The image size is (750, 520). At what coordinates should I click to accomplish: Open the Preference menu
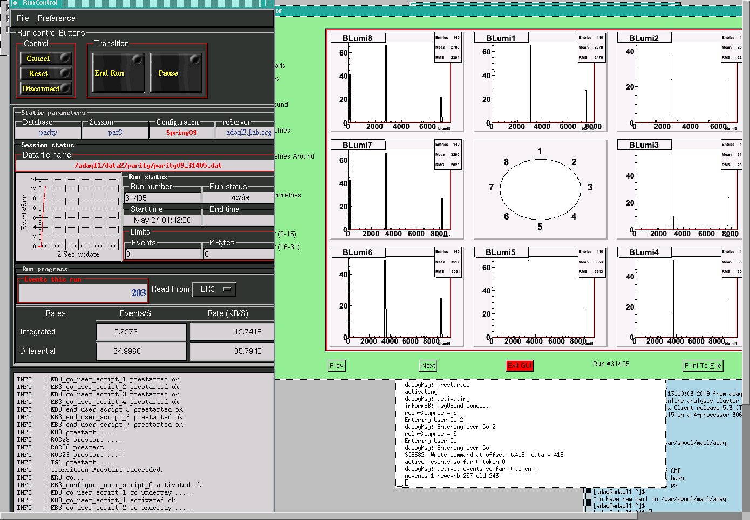[x=56, y=18]
